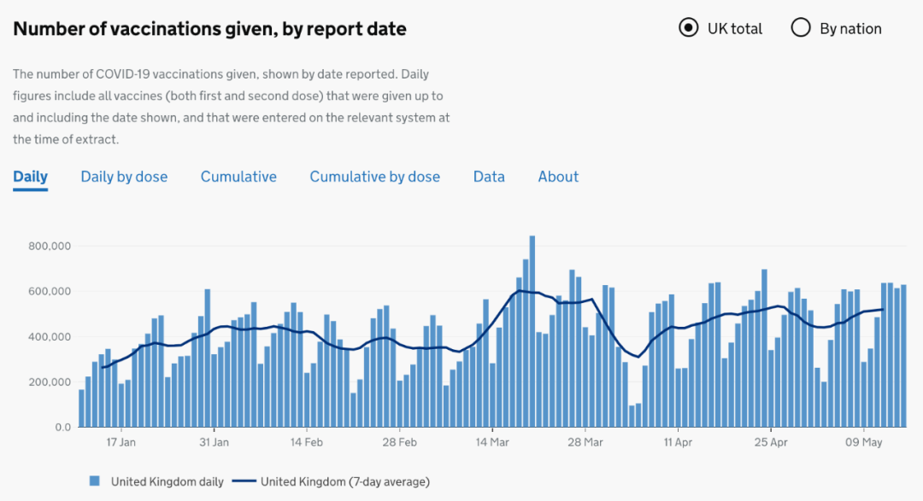
Task: Toggle United Kingdom daily legend swatch
Action: tap(94, 481)
